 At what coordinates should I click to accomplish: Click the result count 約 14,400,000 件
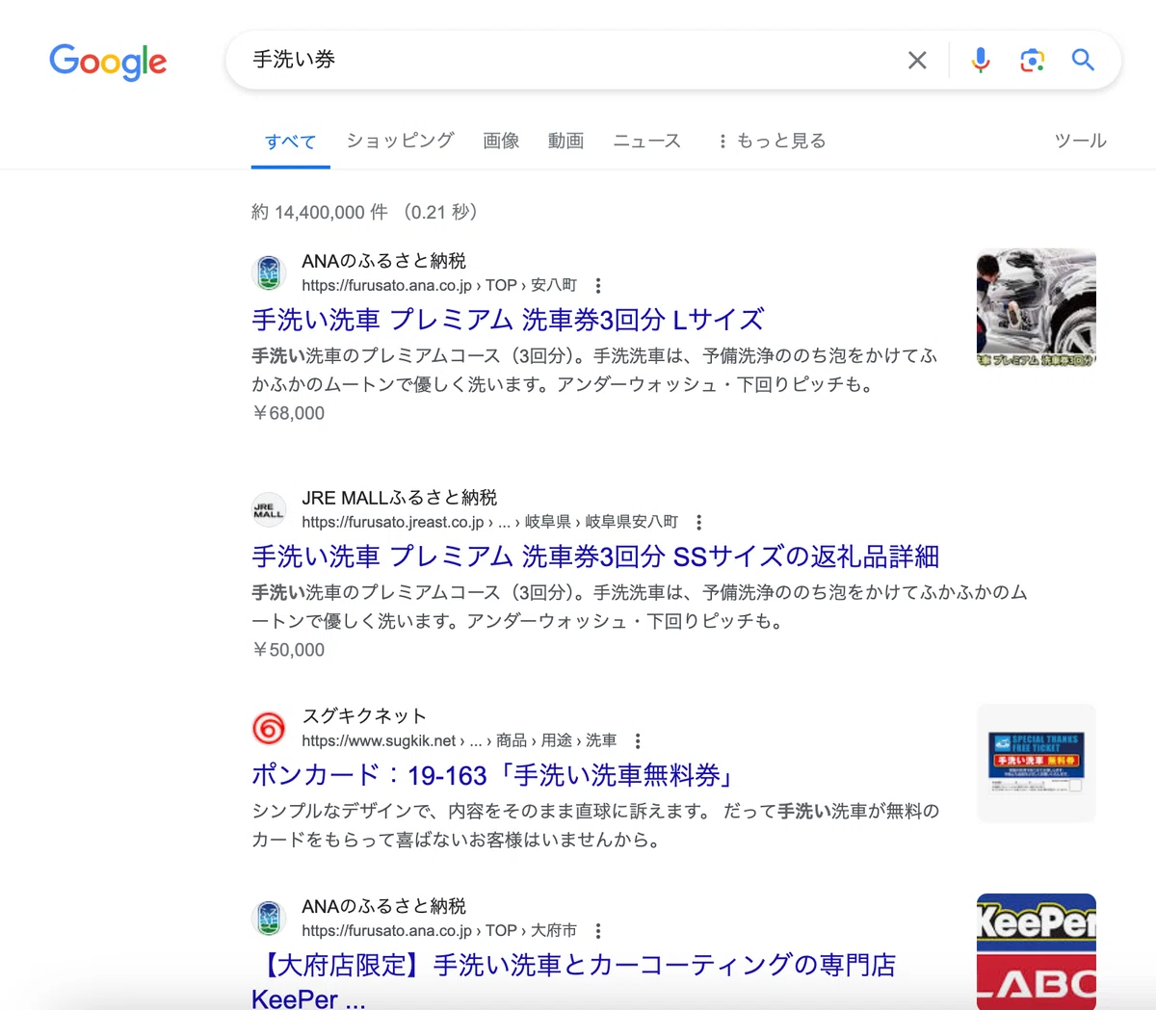coord(320,213)
